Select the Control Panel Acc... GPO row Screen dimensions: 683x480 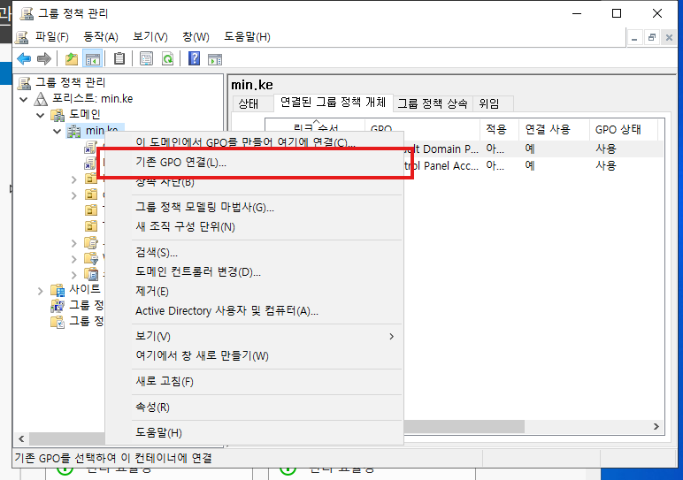533,165
